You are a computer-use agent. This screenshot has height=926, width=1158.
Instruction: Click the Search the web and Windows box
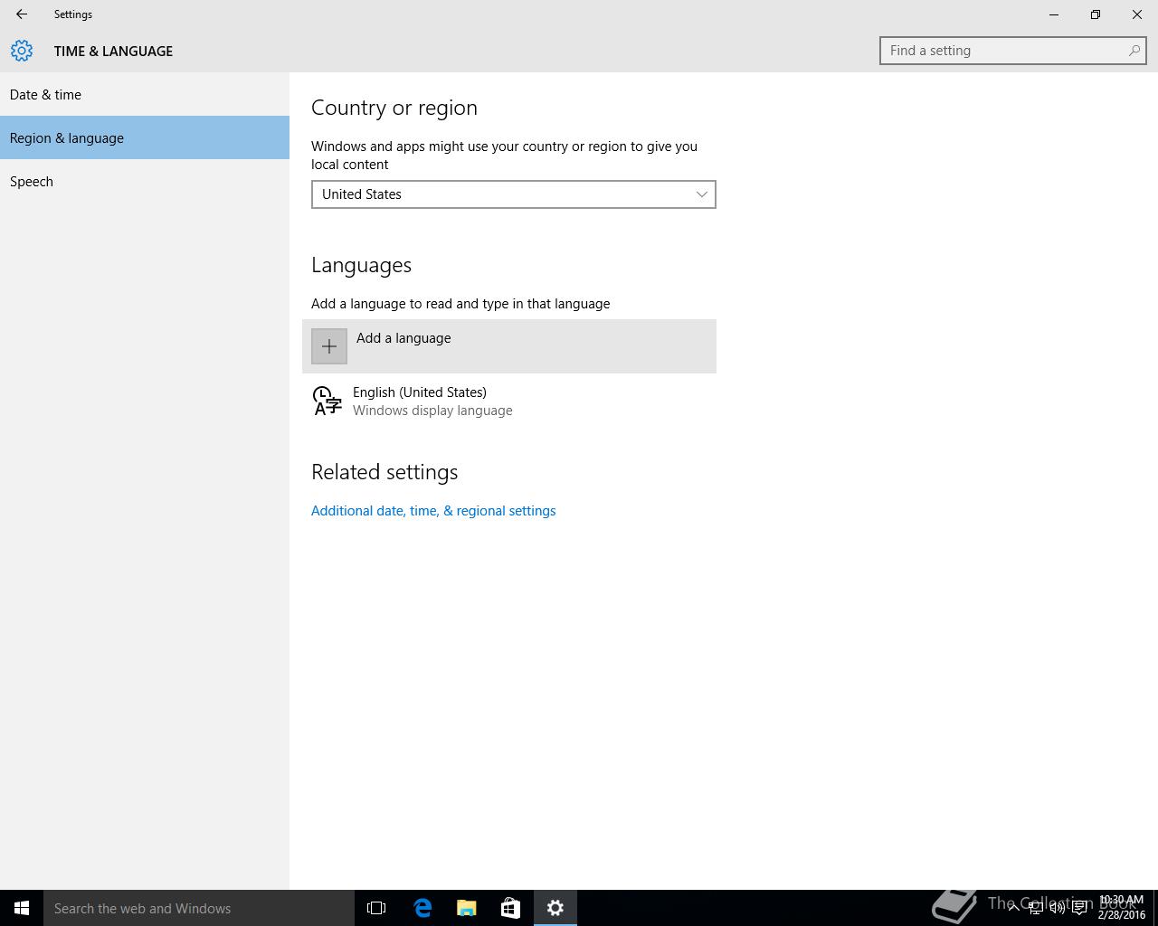click(x=199, y=908)
